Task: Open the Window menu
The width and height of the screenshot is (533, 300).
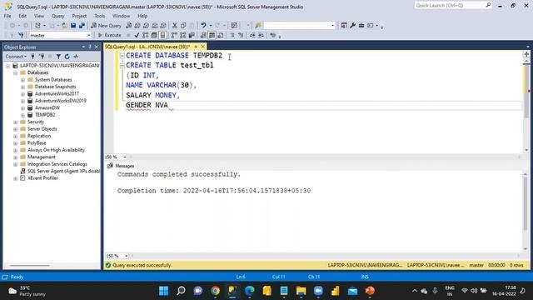Action: (x=121, y=16)
